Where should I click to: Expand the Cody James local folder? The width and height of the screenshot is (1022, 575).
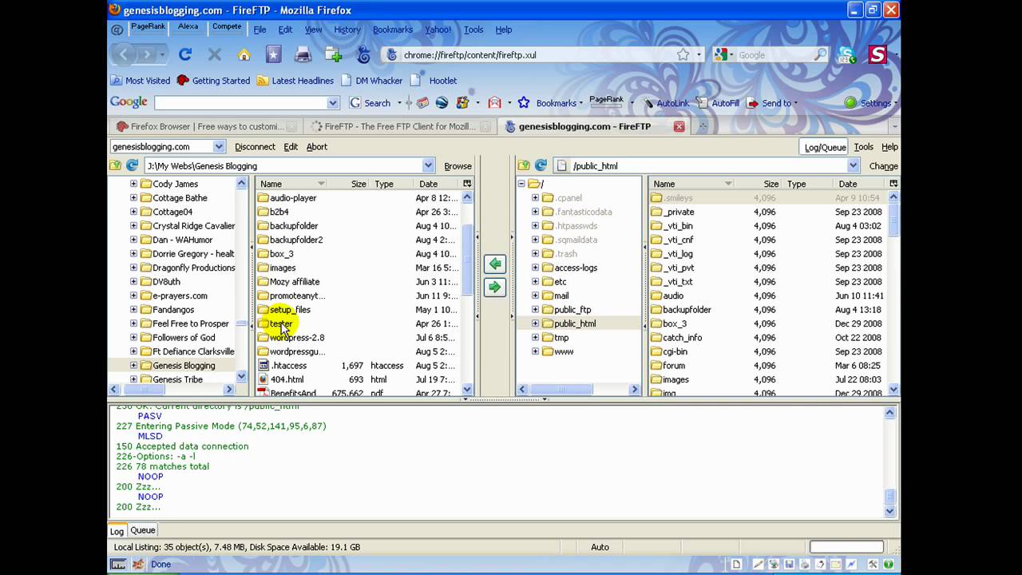(x=133, y=184)
